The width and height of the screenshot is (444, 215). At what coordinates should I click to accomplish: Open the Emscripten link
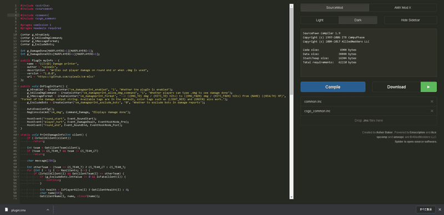417,132
